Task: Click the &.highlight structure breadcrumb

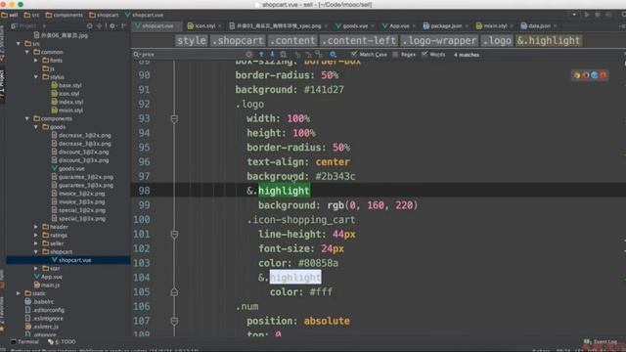Action: coord(549,41)
